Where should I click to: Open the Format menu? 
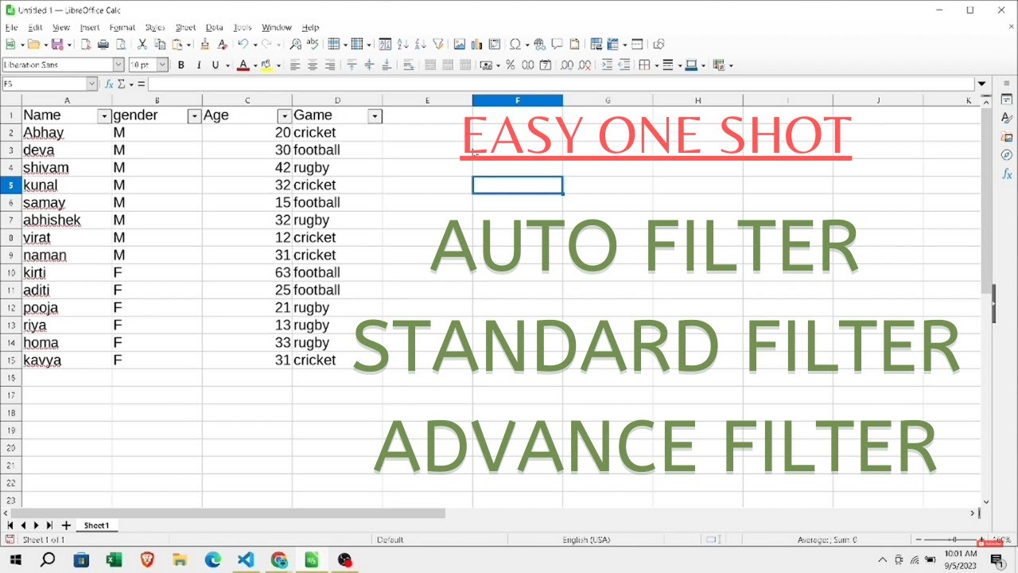tap(122, 28)
